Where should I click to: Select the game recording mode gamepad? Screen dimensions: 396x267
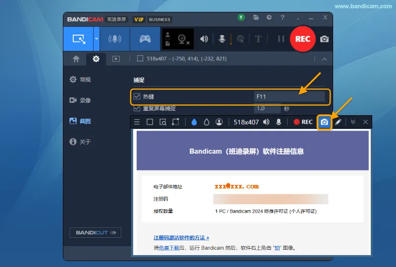[145, 39]
